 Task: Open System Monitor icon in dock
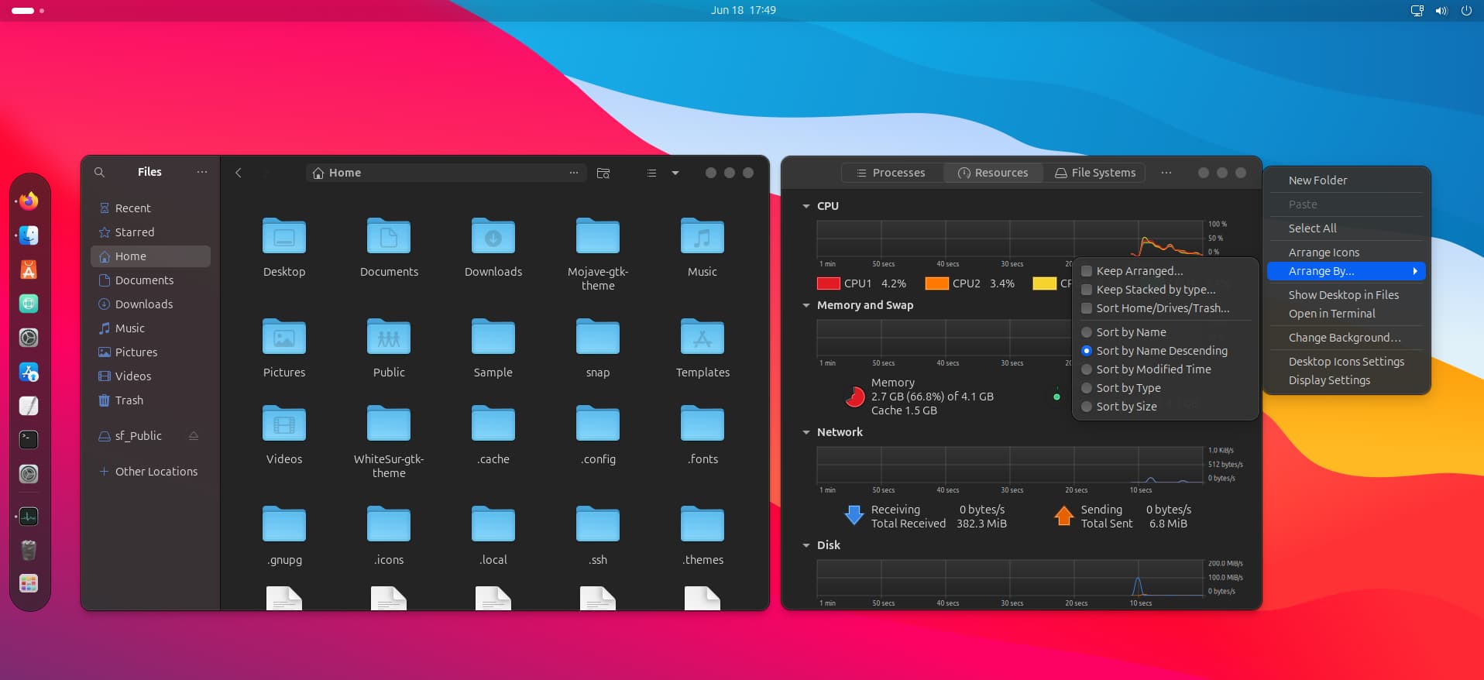point(29,517)
